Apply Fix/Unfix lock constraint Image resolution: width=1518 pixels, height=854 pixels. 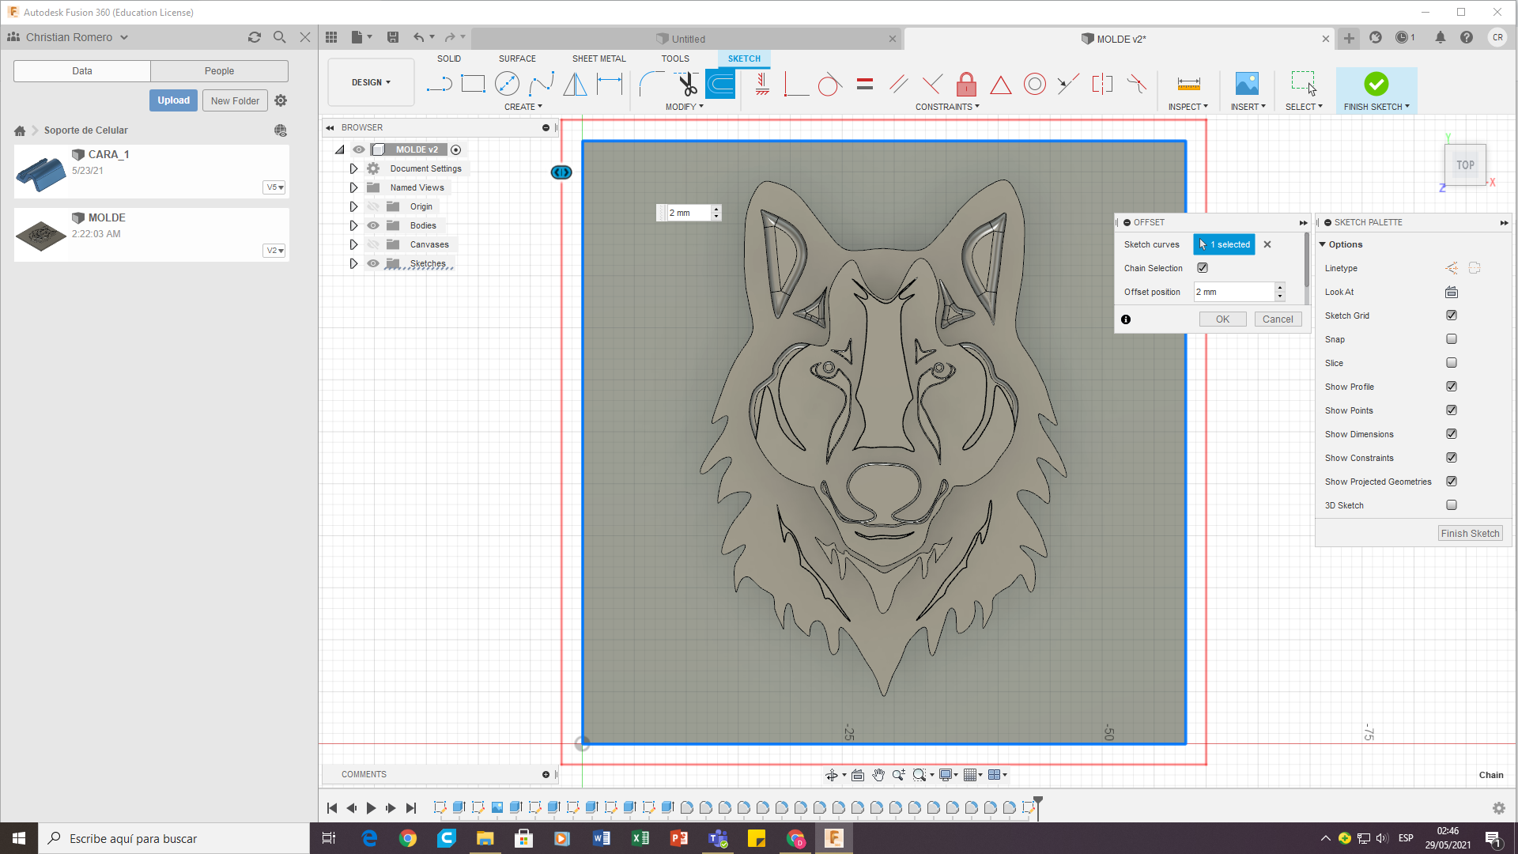coord(967,84)
